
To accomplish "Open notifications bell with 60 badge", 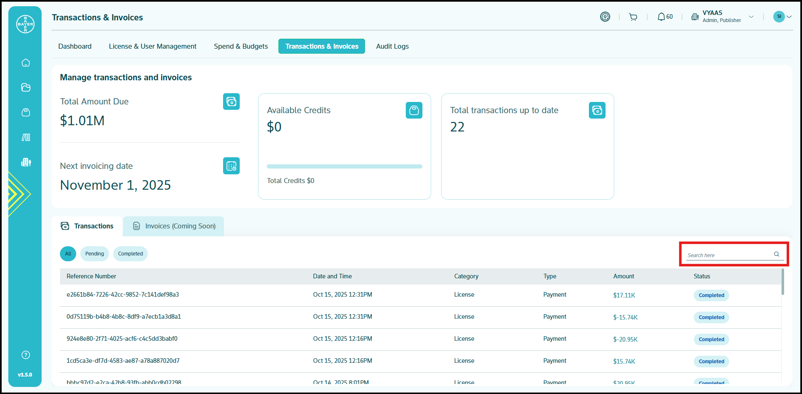I will tap(665, 17).
